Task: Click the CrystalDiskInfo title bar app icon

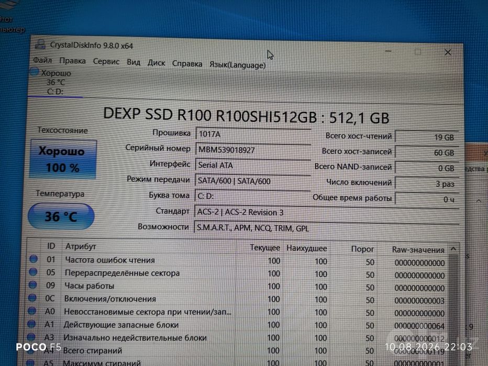Action: click(x=40, y=44)
